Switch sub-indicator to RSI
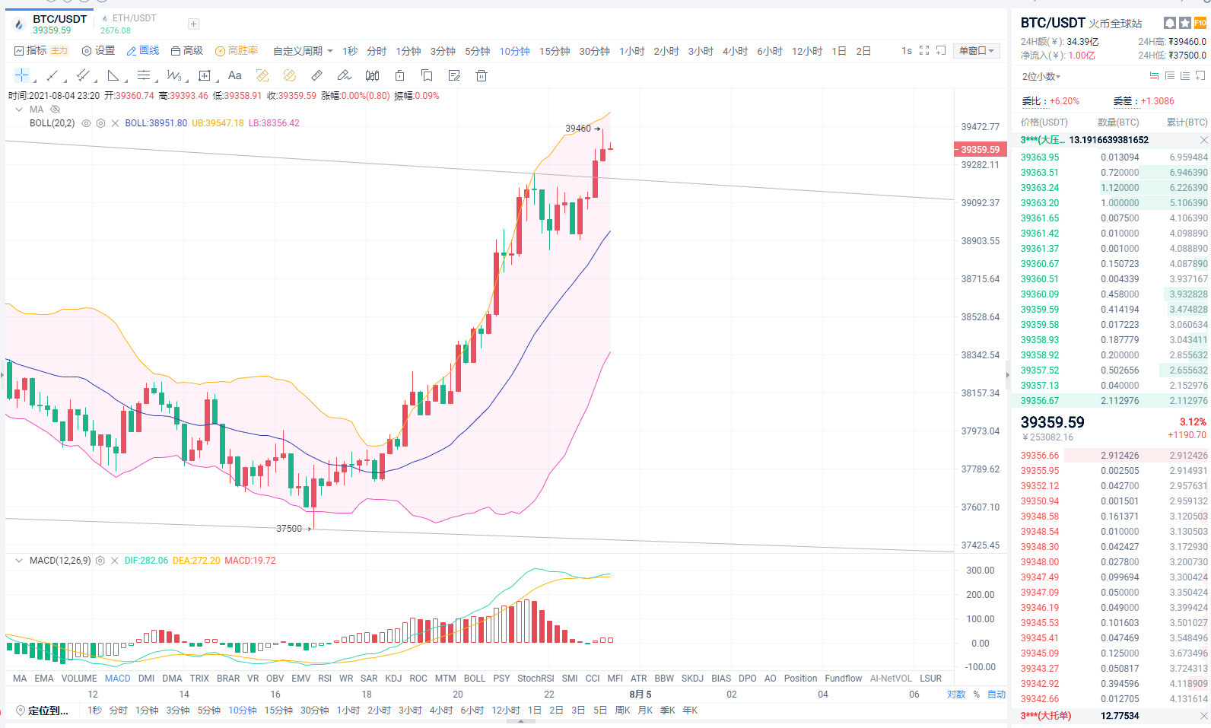Viewport: 1211px width, 728px height. pos(325,679)
